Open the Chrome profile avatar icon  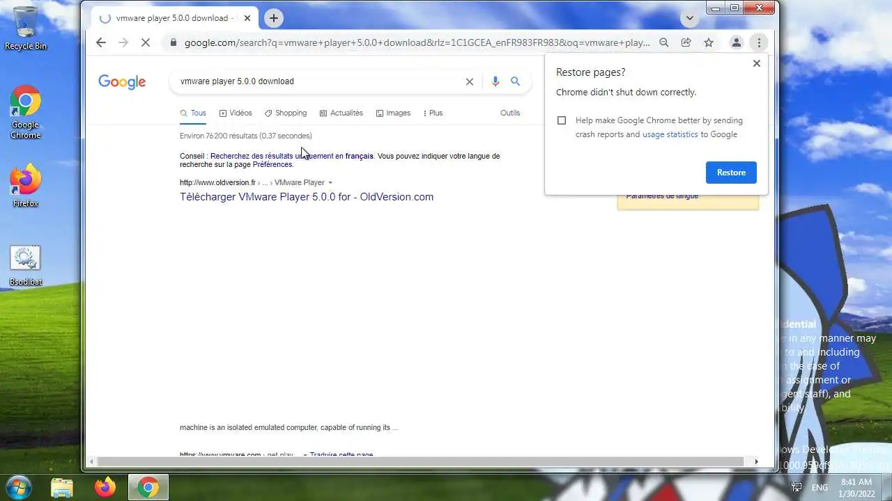click(x=736, y=42)
